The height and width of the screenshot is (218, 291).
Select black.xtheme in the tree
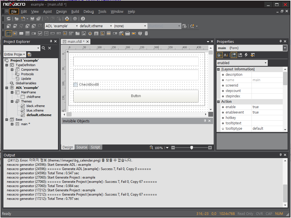point(36,106)
